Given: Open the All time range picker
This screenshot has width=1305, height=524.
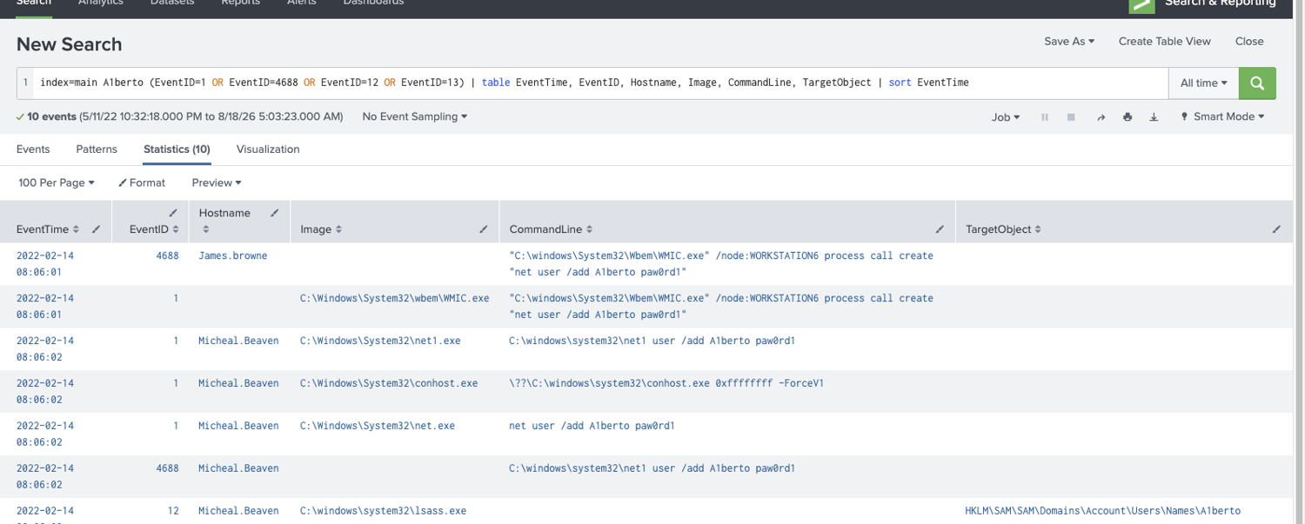Looking at the screenshot, I should pos(1203,83).
